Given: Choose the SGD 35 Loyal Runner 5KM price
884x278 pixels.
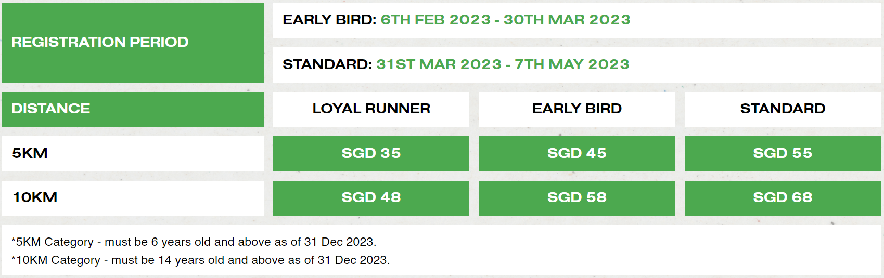Looking at the screenshot, I should pyautogui.click(x=371, y=153).
